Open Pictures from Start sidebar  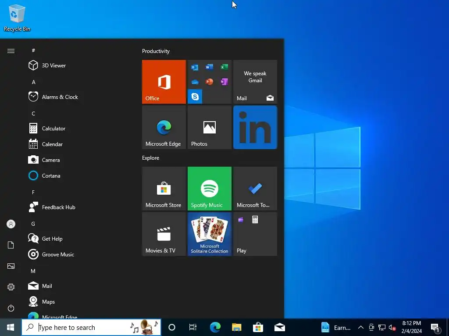(11, 266)
